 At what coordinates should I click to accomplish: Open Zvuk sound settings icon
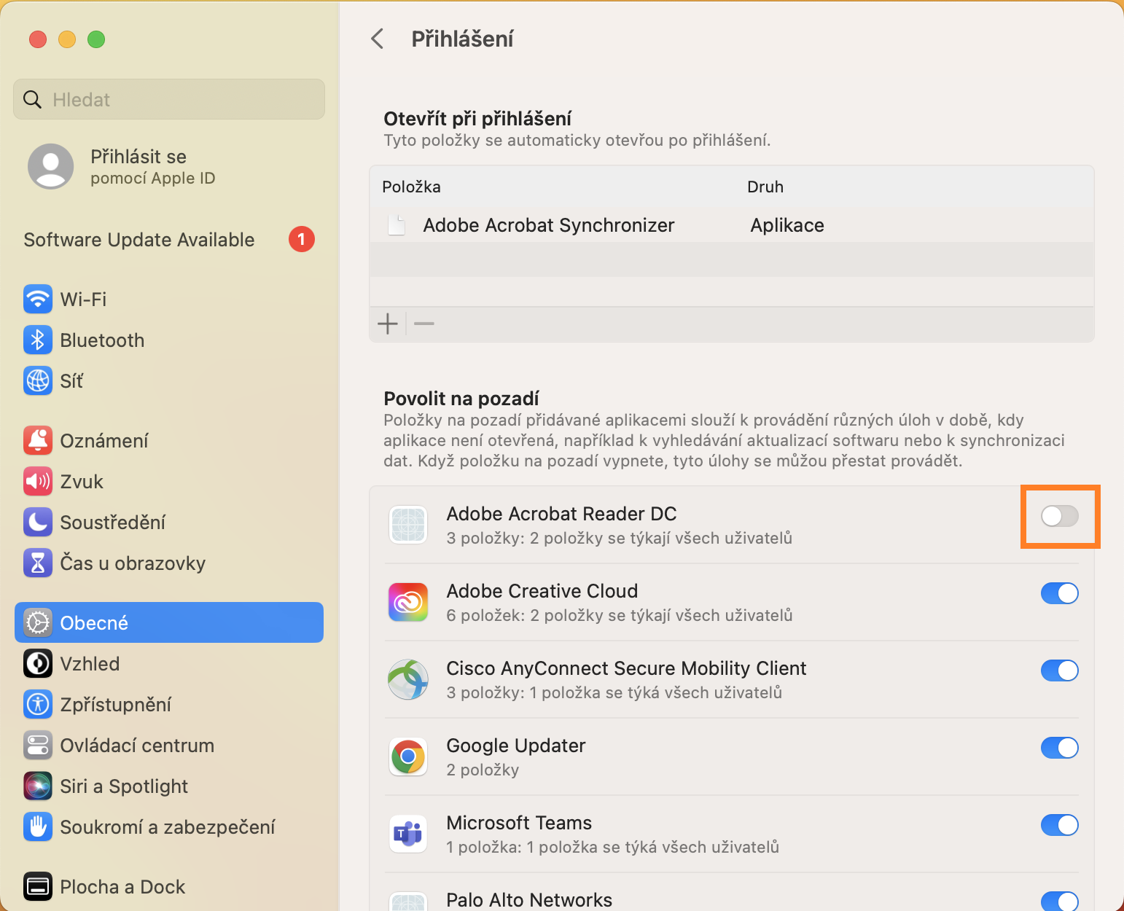click(x=38, y=481)
